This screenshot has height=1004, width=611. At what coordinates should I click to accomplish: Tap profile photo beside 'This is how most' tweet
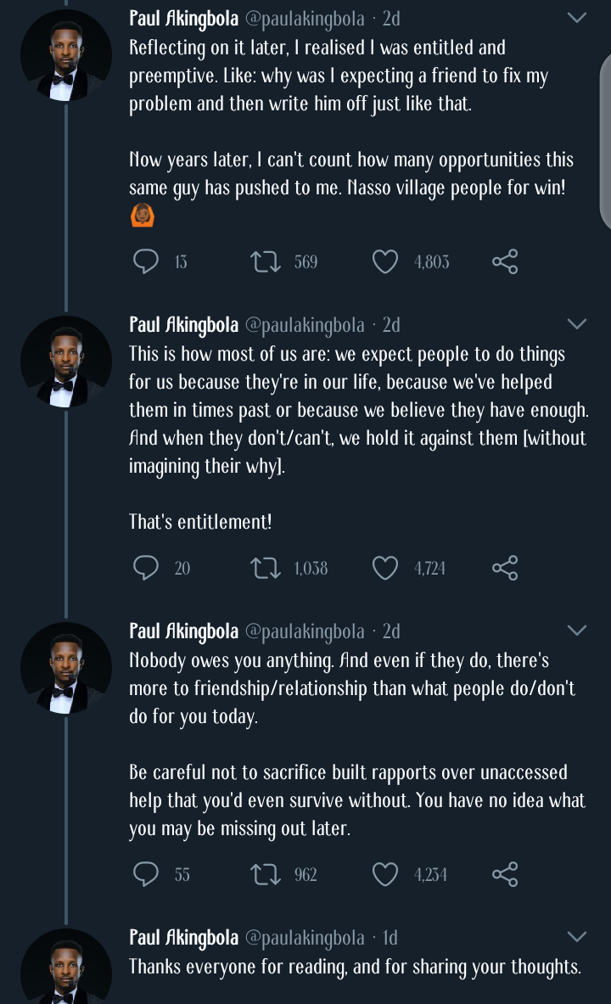click(x=66, y=361)
